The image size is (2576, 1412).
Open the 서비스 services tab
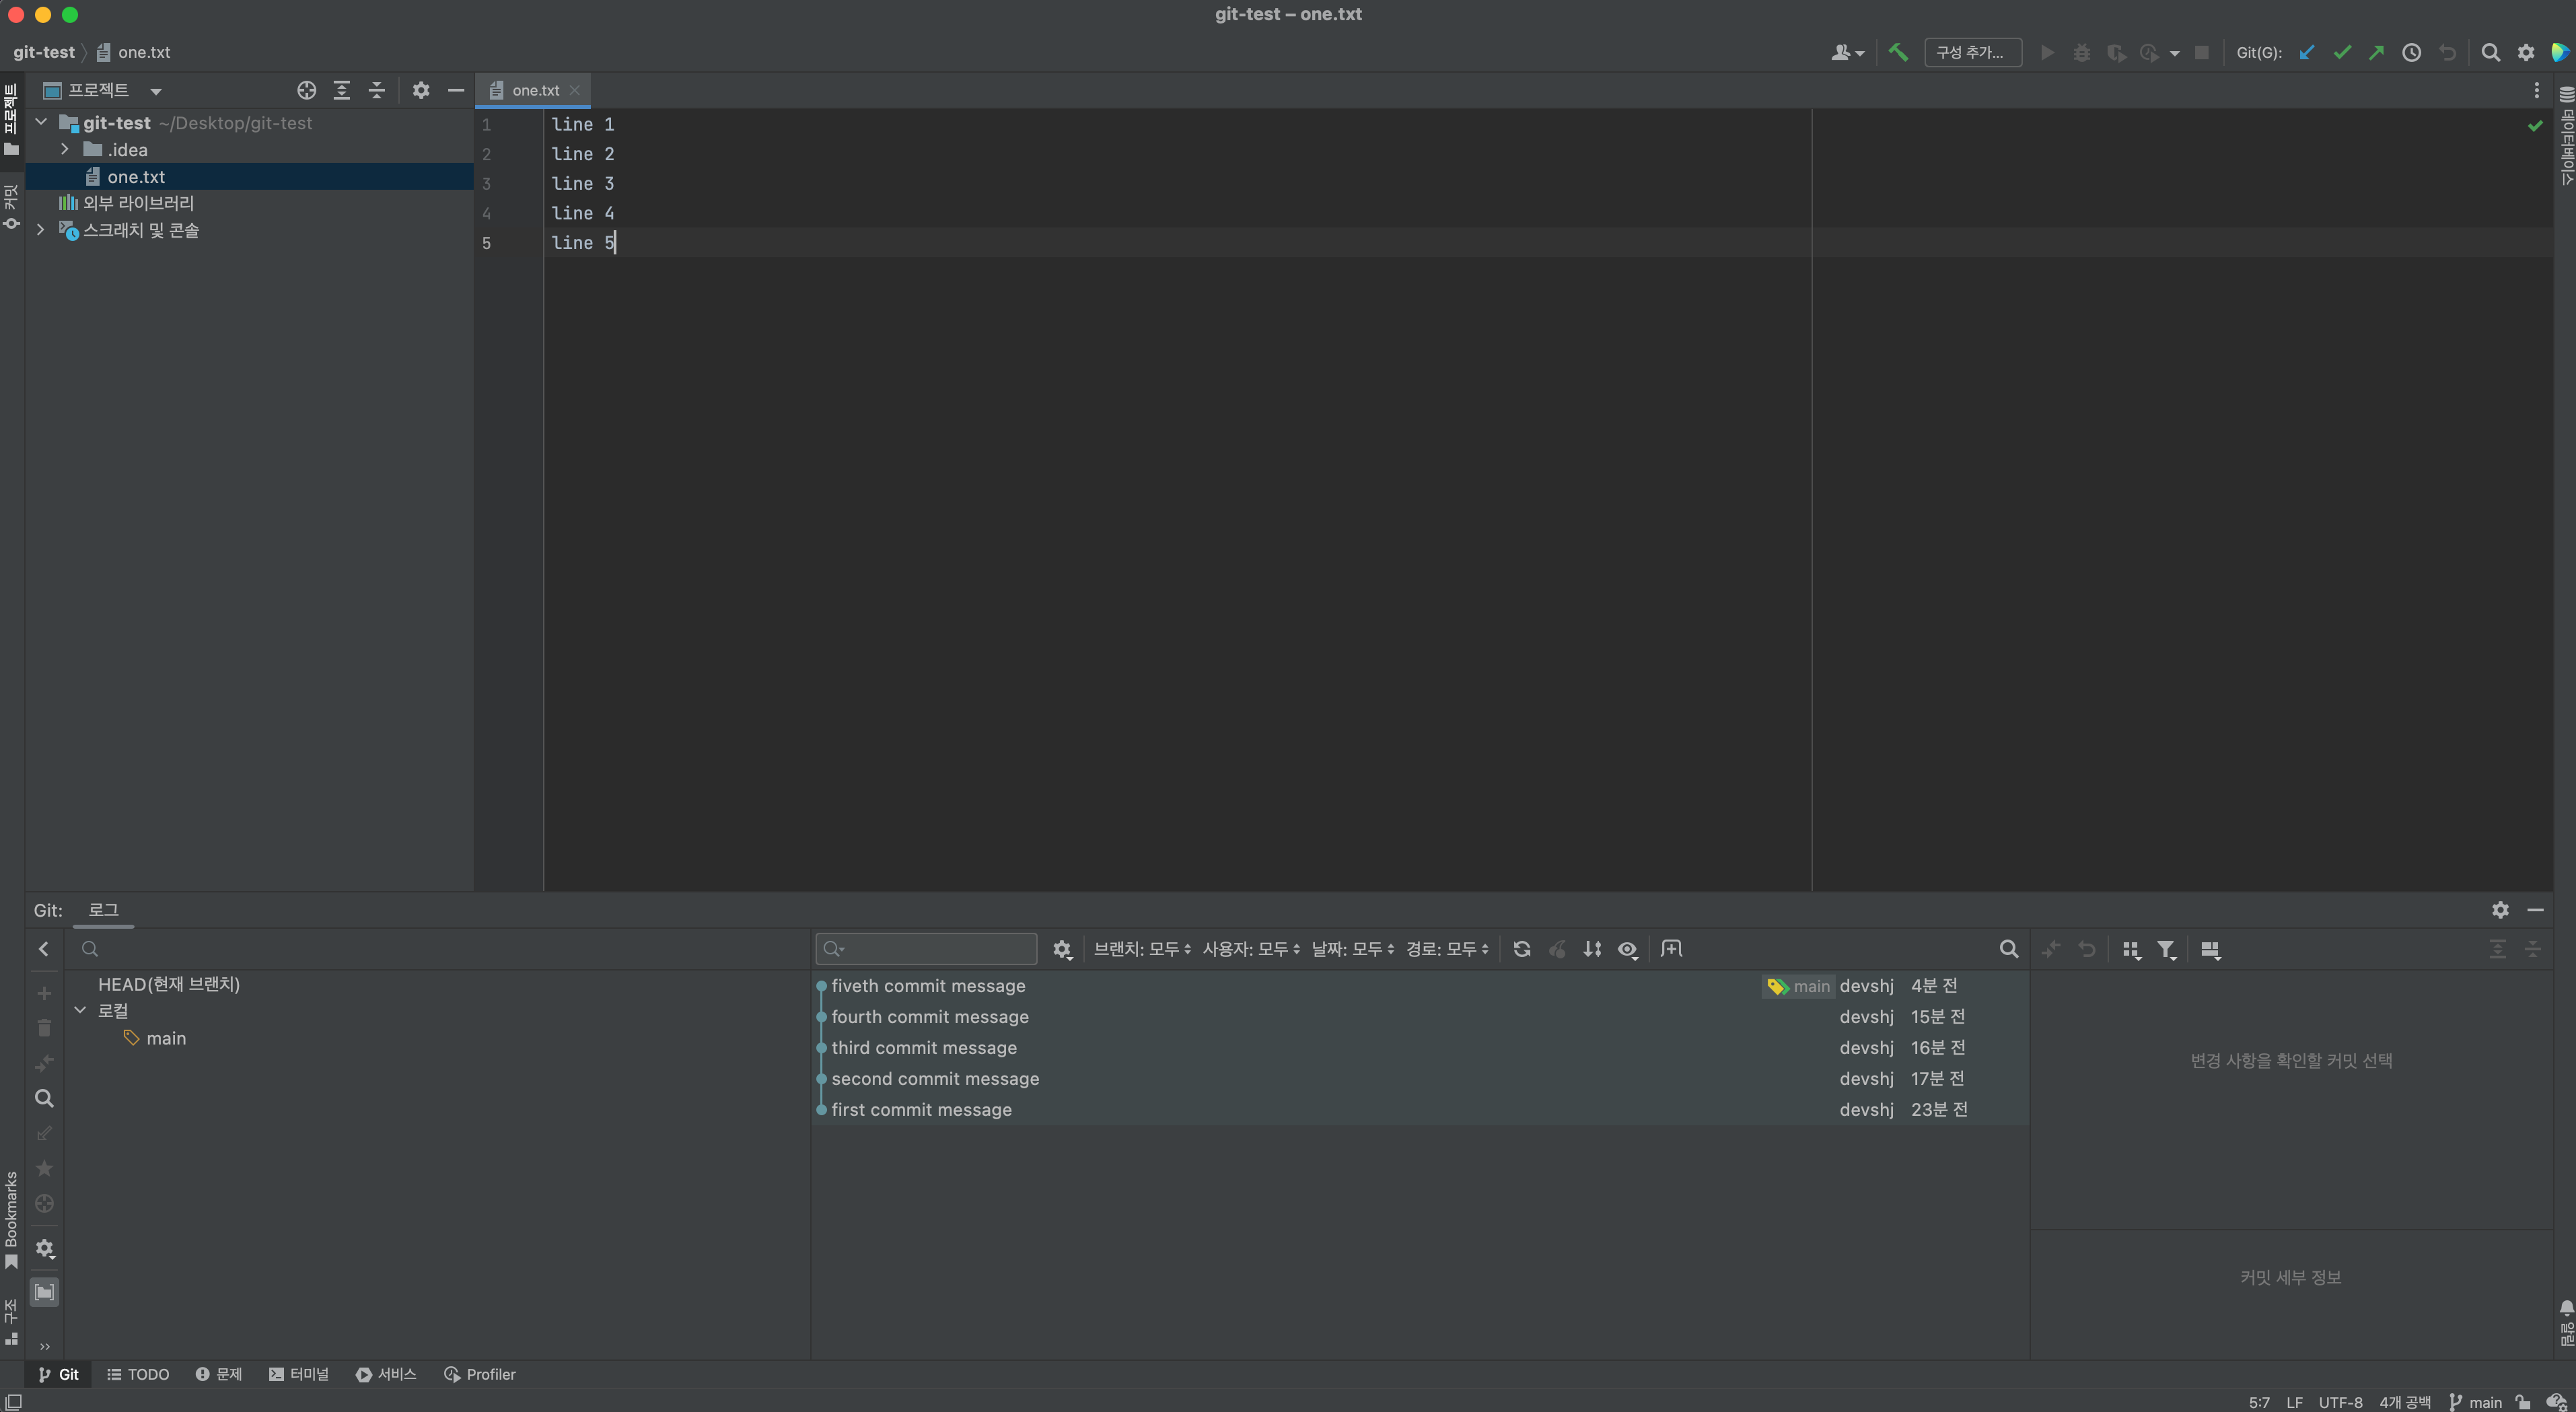tap(386, 1374)
